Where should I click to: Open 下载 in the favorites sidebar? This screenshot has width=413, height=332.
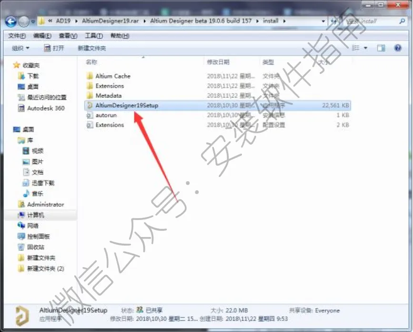point(33,76)
